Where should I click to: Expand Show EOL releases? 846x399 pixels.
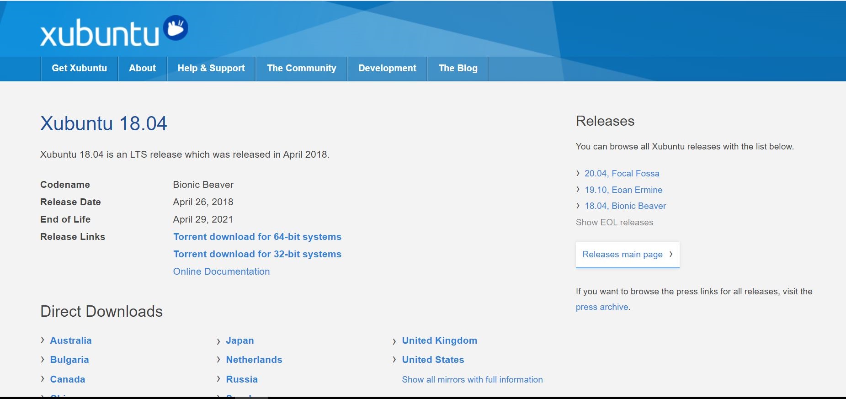tap(614, 223)
